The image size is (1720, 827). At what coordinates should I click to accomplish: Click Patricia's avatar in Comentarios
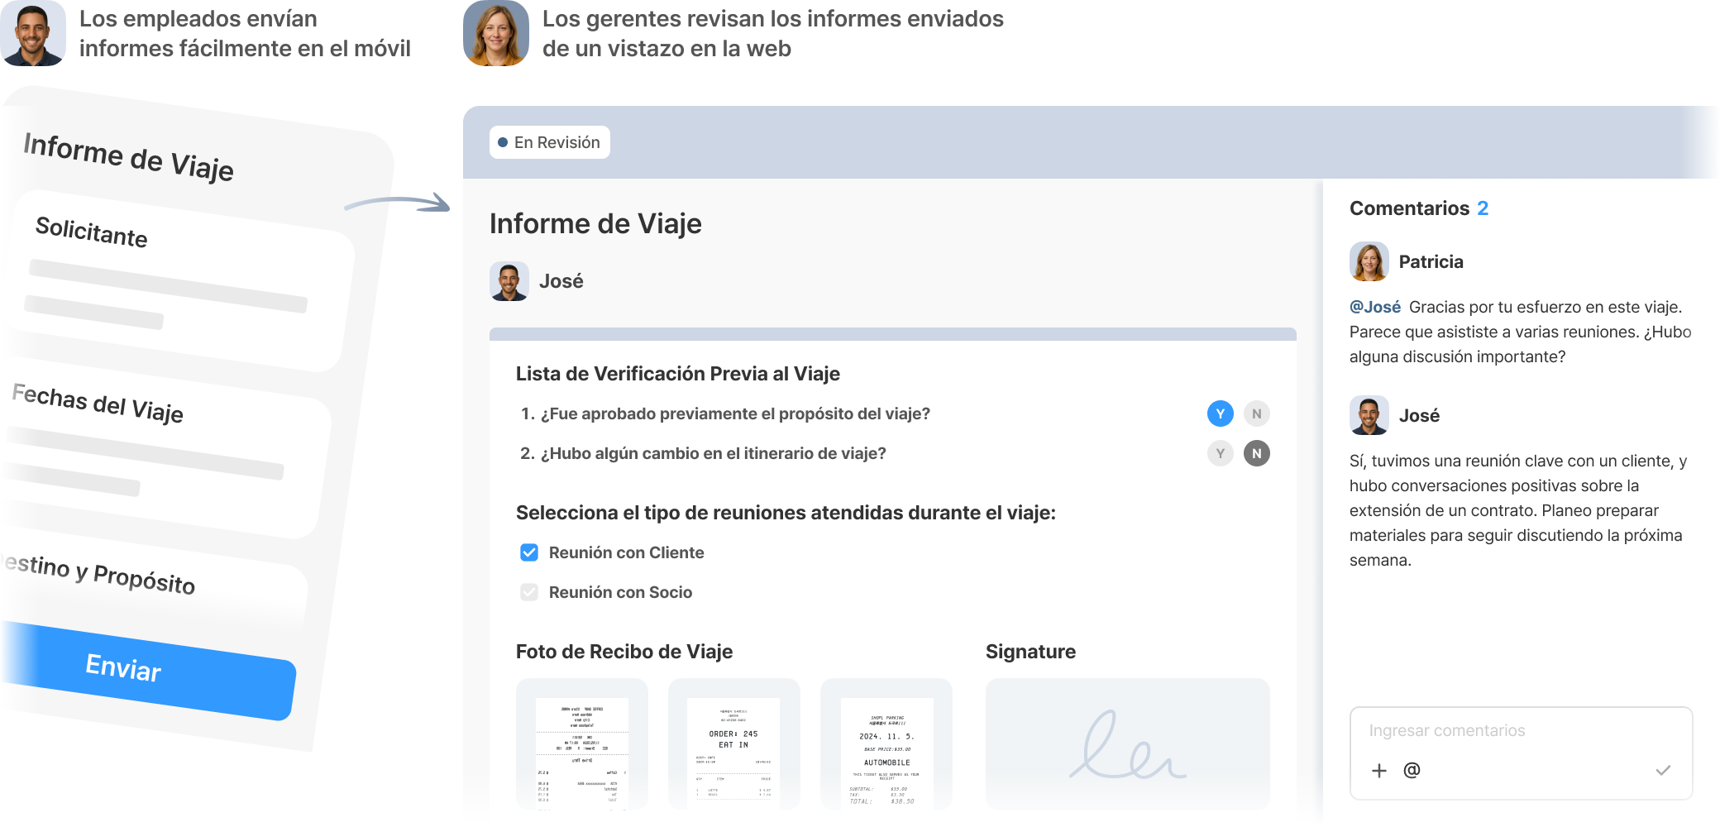tap(1369, 261)
